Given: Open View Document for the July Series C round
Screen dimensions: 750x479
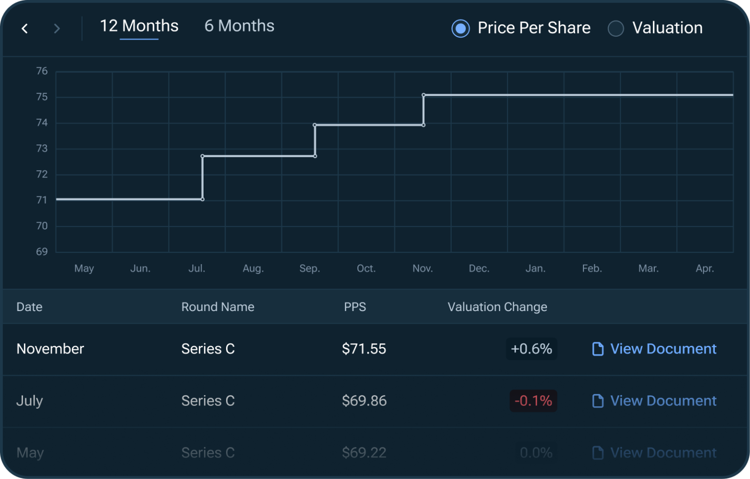Looking at the screenshot, I should pyautogui.click(x=663, y=400).
